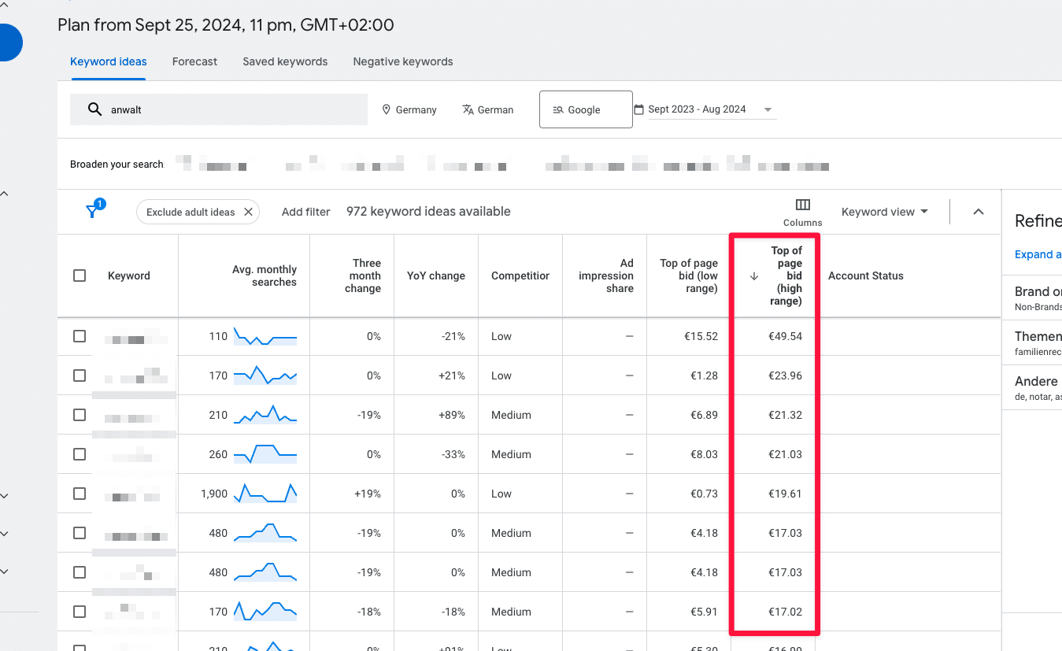Expand the Themen category in Refine panel
Screen dimensions: 1062x651
point(1038,342)
